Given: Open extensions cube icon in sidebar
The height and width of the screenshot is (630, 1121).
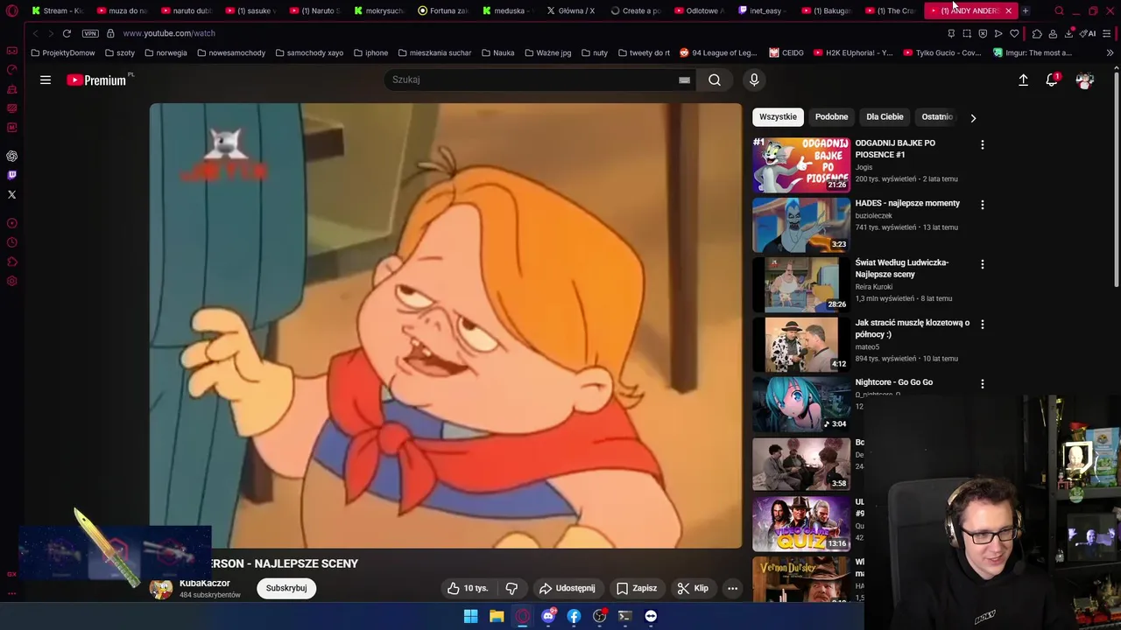Looking at the screenshot, I should tap(12, 262).
